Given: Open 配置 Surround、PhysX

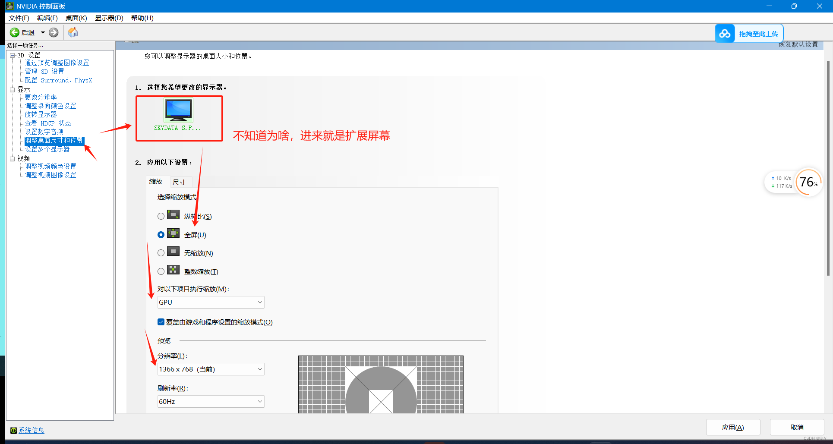Looking at the screenshot, I should coord(58,80).
